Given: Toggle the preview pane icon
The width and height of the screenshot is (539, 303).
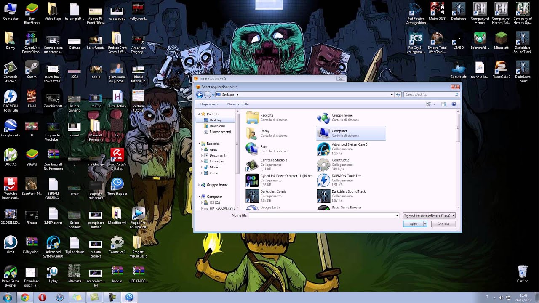Looking at the screenshot, I should point(443,104).
